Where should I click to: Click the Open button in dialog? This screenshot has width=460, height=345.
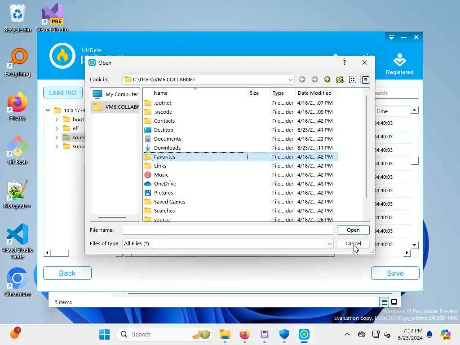[x=353, y=230]
